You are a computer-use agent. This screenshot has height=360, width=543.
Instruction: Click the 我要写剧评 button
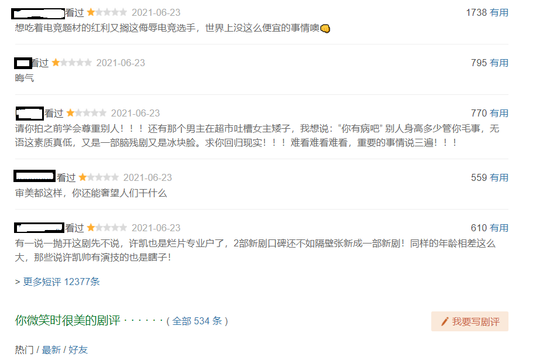pos(470,321)
